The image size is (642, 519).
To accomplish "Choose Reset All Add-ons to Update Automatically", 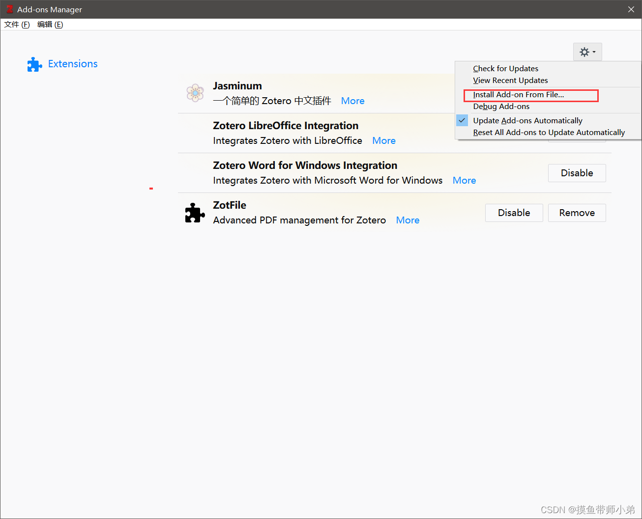I will point(549,133).
